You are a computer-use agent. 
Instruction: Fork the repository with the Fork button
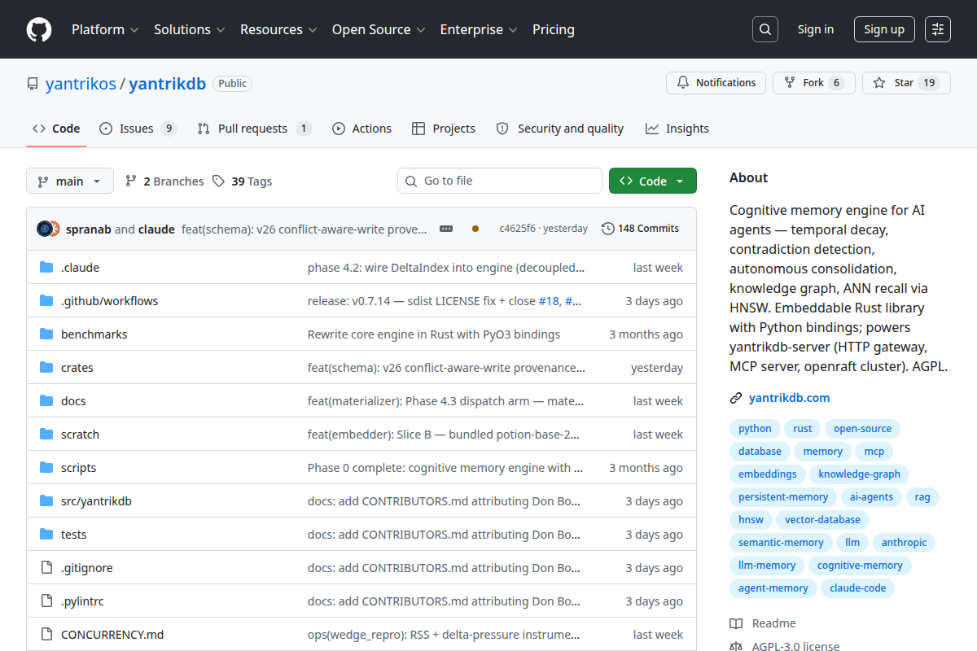point(813,83)
